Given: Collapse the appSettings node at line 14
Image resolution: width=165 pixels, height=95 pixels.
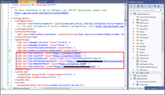Looking at the screenshot, I should click(11, 40).
